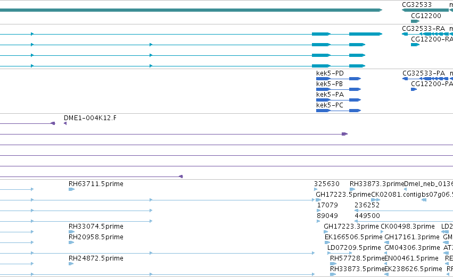The width and height of the screenshot is (453, 277).
Task: Click the EN00461.5prime EST marker
Action: [386, 264]
